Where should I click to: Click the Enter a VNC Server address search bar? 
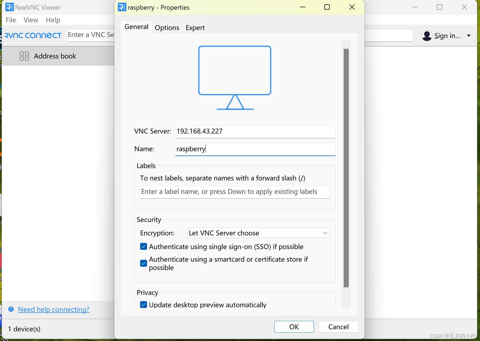(x=91, y=35)
